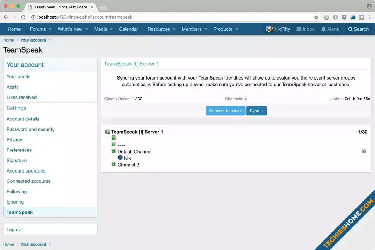The image size is (375, 250).
Task: Click the browser back arrow
Action: [6, 17]
